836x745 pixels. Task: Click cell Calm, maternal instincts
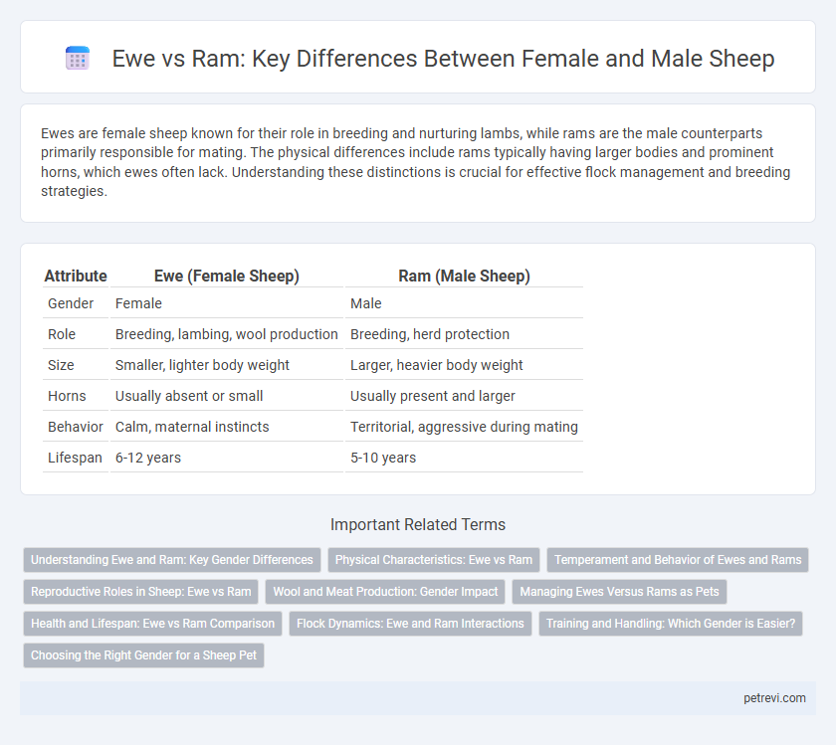tap(227, 427)
